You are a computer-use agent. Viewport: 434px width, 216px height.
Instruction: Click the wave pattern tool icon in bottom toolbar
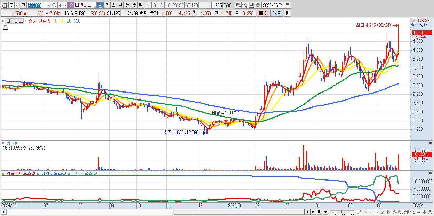(x=389, y=212)
